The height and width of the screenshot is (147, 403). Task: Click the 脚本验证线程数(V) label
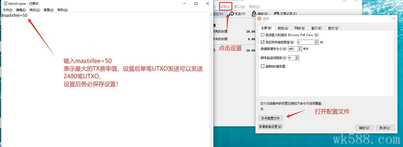click(274, 58)
